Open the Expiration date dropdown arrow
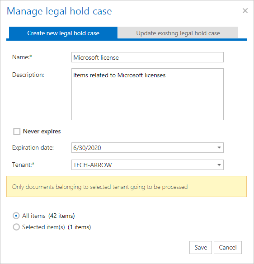 [219, 148]
